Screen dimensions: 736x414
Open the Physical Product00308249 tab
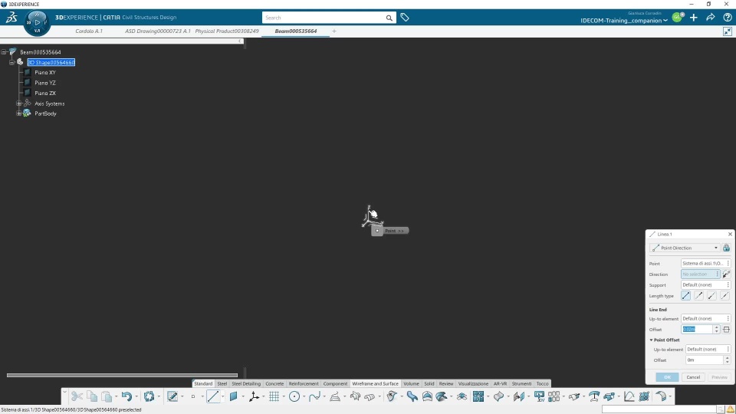coord(227,31)
